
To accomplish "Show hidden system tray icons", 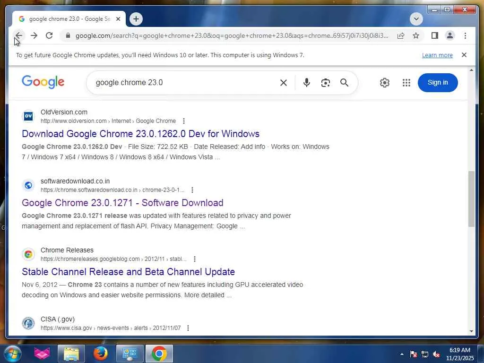I will [x=402, y=354].
